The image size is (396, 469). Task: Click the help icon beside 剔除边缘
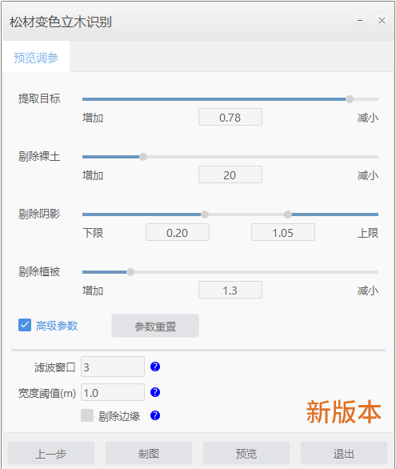click(155, 415)
